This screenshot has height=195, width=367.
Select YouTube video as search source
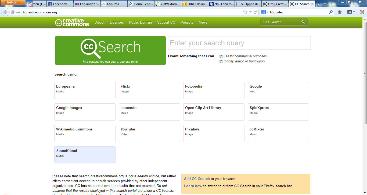point(149,133)
